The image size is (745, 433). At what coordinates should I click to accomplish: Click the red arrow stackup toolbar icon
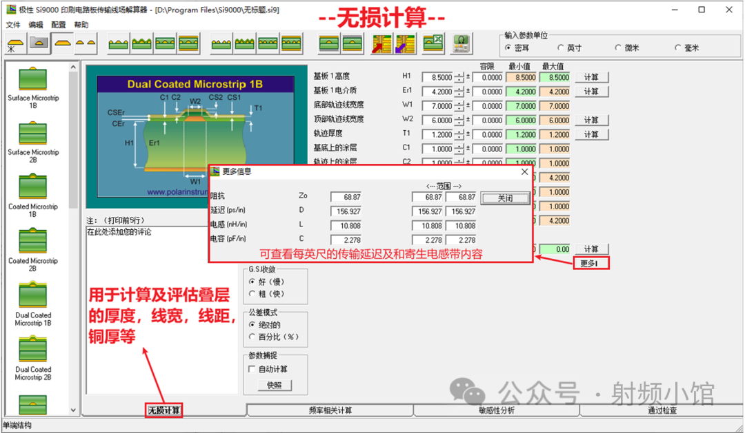(x=380, y=44)
